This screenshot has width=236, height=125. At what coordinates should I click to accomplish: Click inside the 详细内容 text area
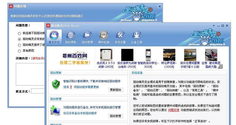(x=30, y=74)
